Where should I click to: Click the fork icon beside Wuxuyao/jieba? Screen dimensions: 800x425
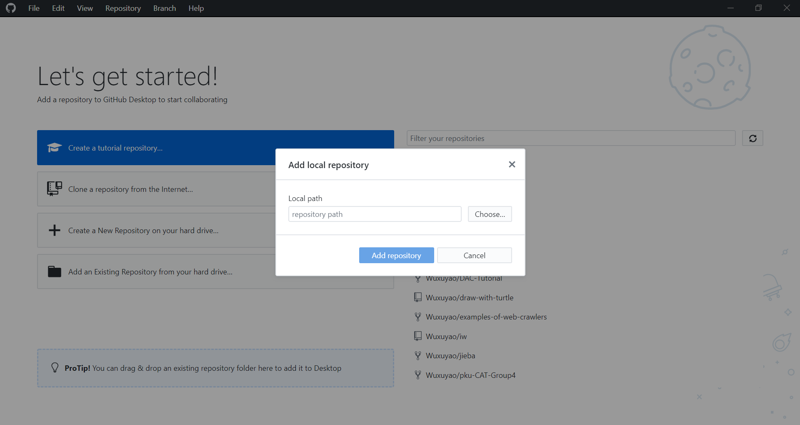pyautogui.click(x=418, y=355)
